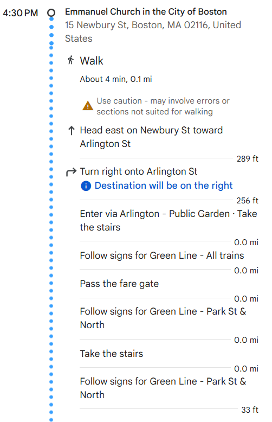This screenshot has width=272, height=422.
Task: Click the head east up arrow icon
Action: click(x=71, y=131)
